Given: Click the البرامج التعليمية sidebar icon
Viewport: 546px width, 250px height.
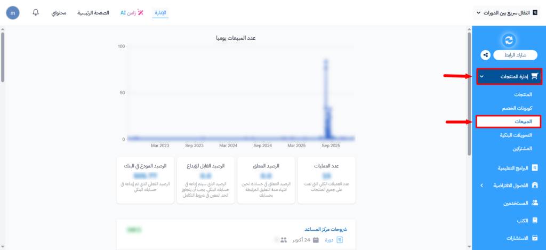Looking at the screenshot, I should [x=535, y=168].
